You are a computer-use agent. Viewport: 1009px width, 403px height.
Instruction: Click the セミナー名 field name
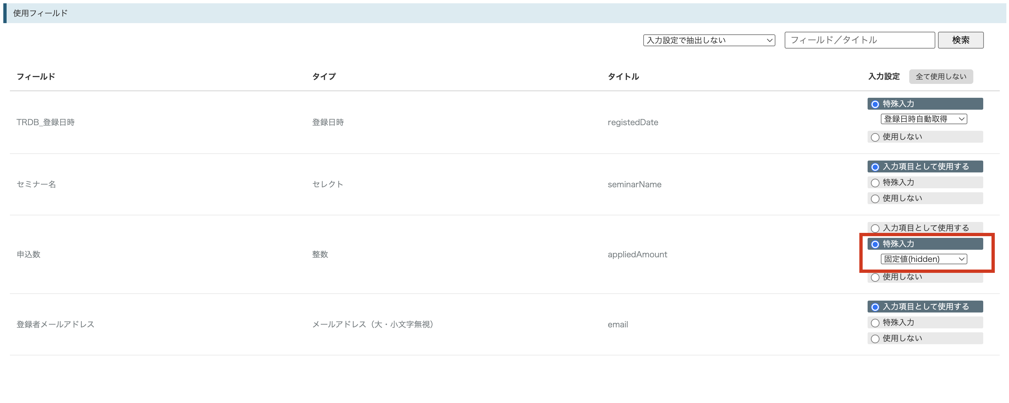point(36,184)
